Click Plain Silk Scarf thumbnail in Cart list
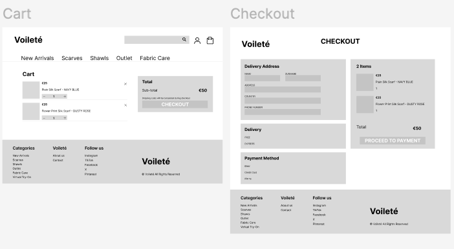454x249 pixels. coord(31,90)
